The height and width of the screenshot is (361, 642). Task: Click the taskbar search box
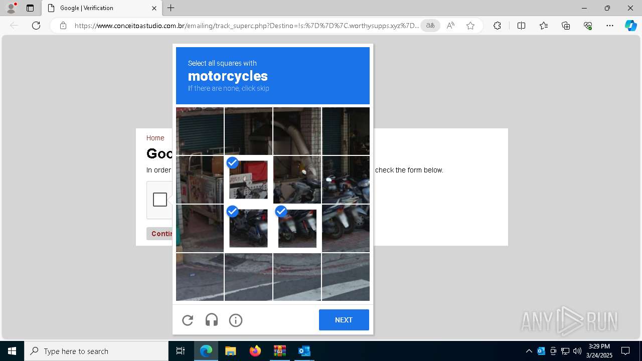[x=96, y=351]
